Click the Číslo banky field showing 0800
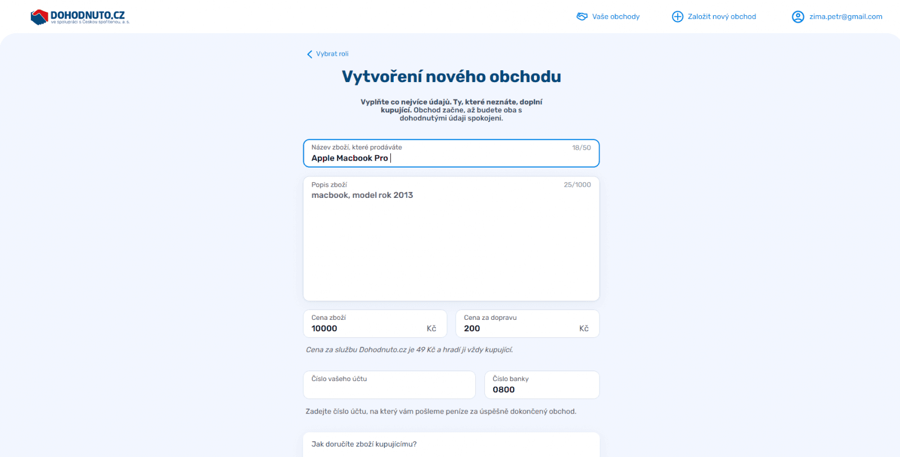The width and height of the screenshot is (900, 457). click(542, 385)
